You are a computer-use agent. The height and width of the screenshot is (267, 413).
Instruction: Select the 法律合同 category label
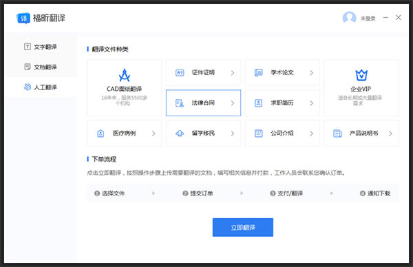203,103
